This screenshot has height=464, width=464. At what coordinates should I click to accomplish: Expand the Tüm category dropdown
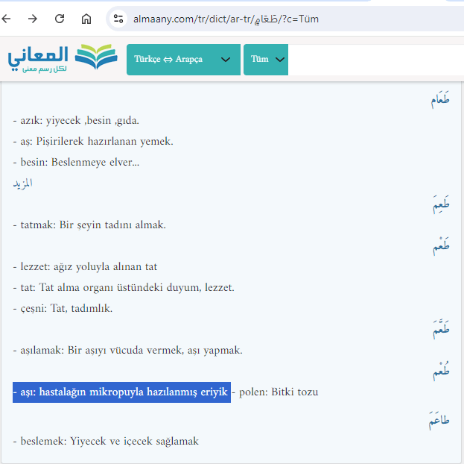tap(266, 60)
